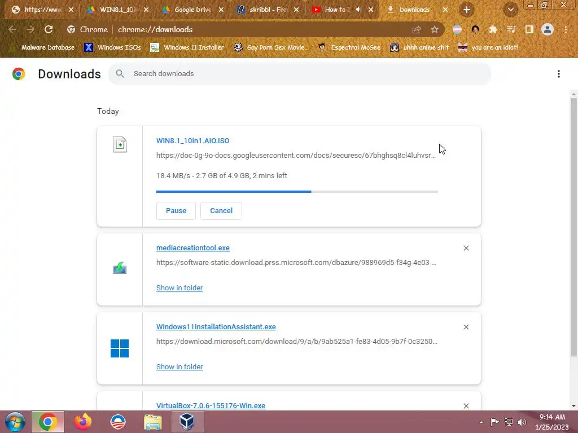Open the Windows Start orb
Image resolution: width=578 pixels, height=433 pixels.
15,422
